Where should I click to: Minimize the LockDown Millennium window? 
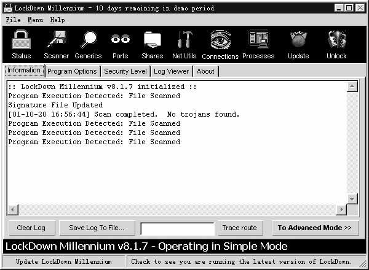[x=339, y=8]
